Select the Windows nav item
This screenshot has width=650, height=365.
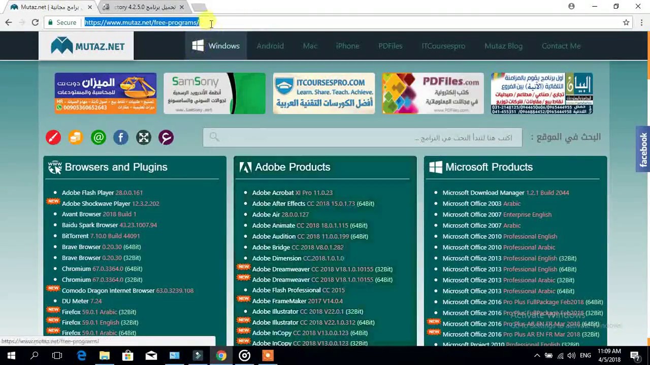(216, 46)
